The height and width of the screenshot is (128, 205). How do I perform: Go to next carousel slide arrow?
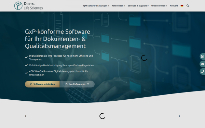(x=179, y=116)
